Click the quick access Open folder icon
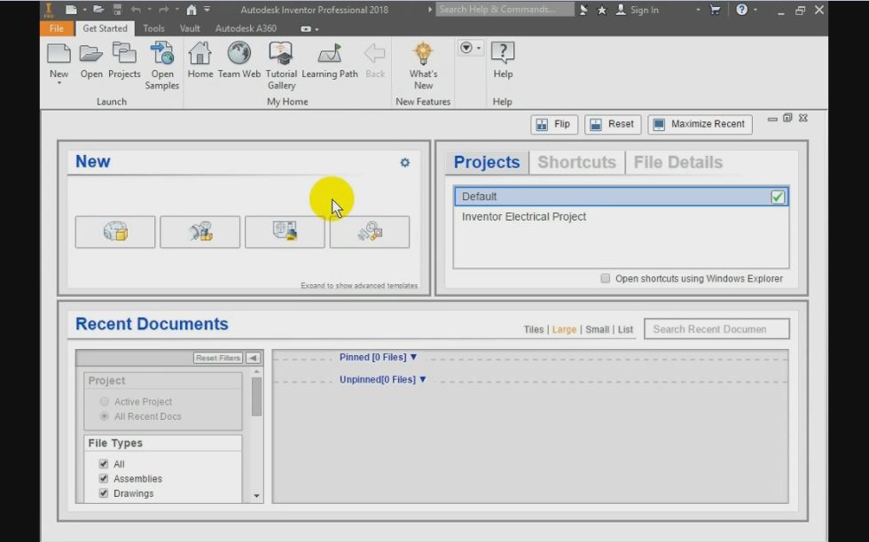This screenshot has width=869, height=542. click(x=98, y=10)
